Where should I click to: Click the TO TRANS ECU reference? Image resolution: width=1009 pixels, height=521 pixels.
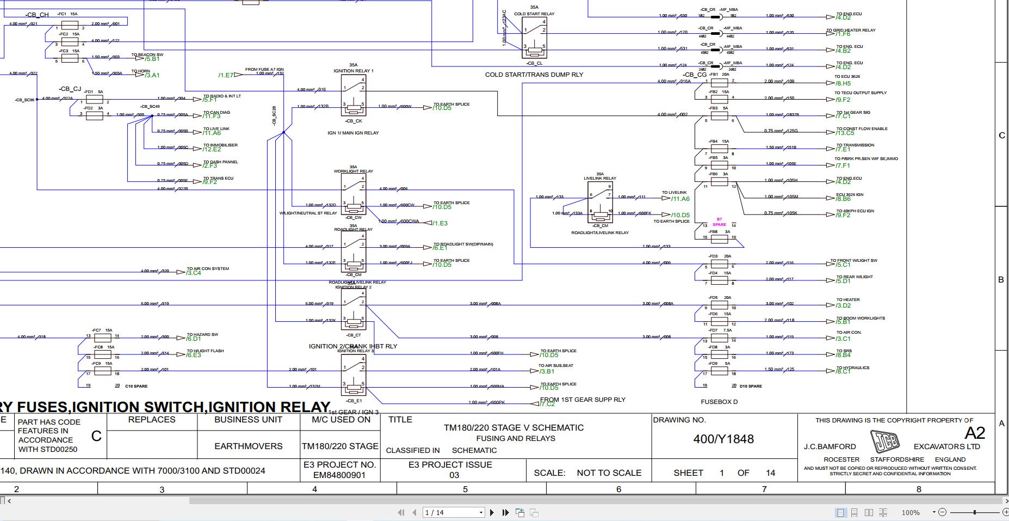click(x=218, y=178)
